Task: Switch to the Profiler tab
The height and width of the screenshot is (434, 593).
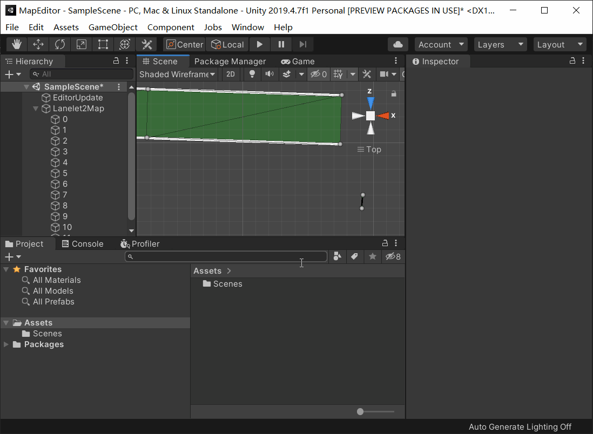Action: (x=140, y=244)
